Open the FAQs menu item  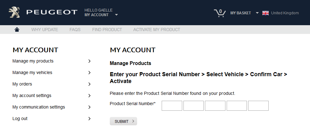pyautogui.click(x=75, y=30)
